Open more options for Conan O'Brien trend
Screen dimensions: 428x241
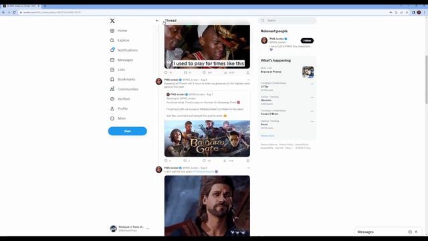click(x=312, y=111)
